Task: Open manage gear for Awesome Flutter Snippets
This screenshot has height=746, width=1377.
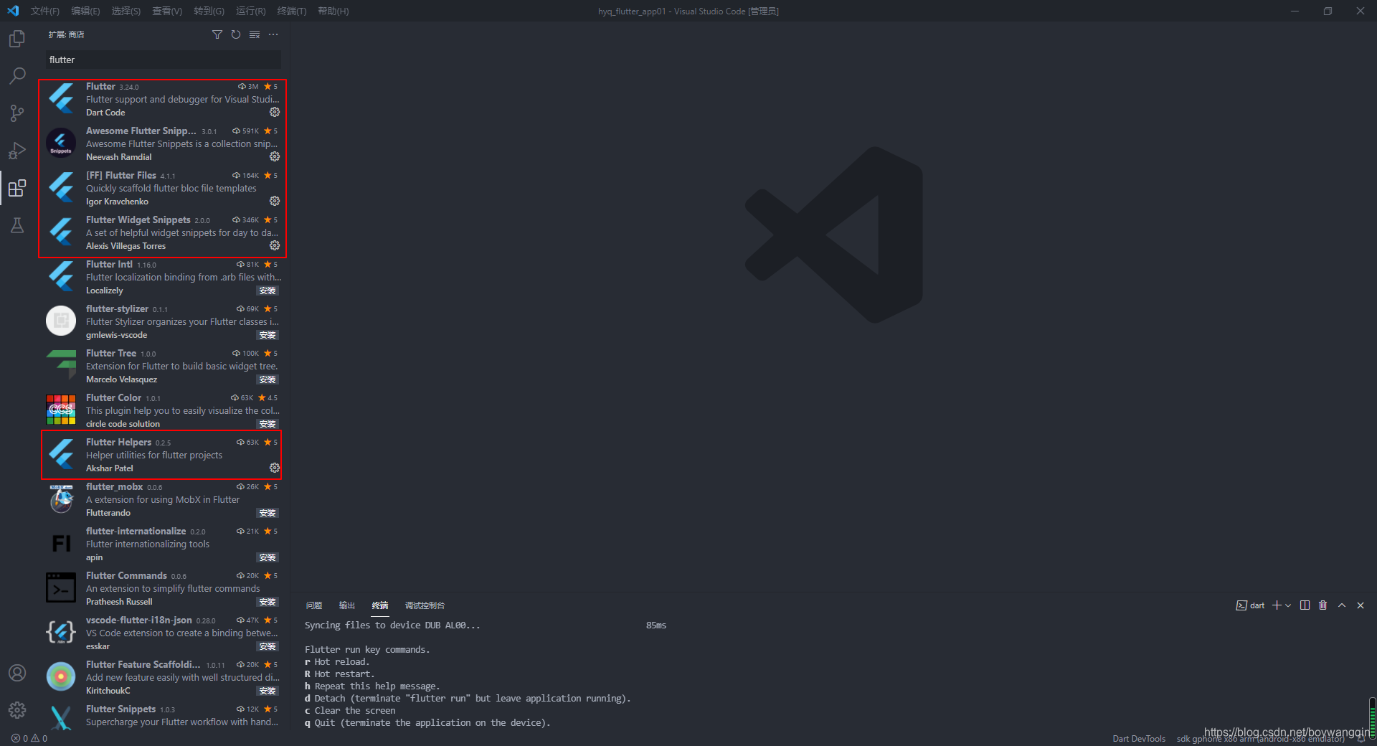Action: (275, 156)
